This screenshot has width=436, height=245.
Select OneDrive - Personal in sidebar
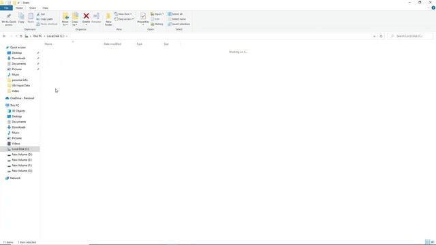22,98
